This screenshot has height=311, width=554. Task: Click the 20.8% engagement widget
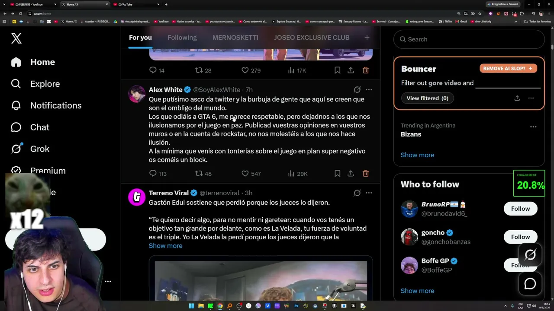[529, 184]
